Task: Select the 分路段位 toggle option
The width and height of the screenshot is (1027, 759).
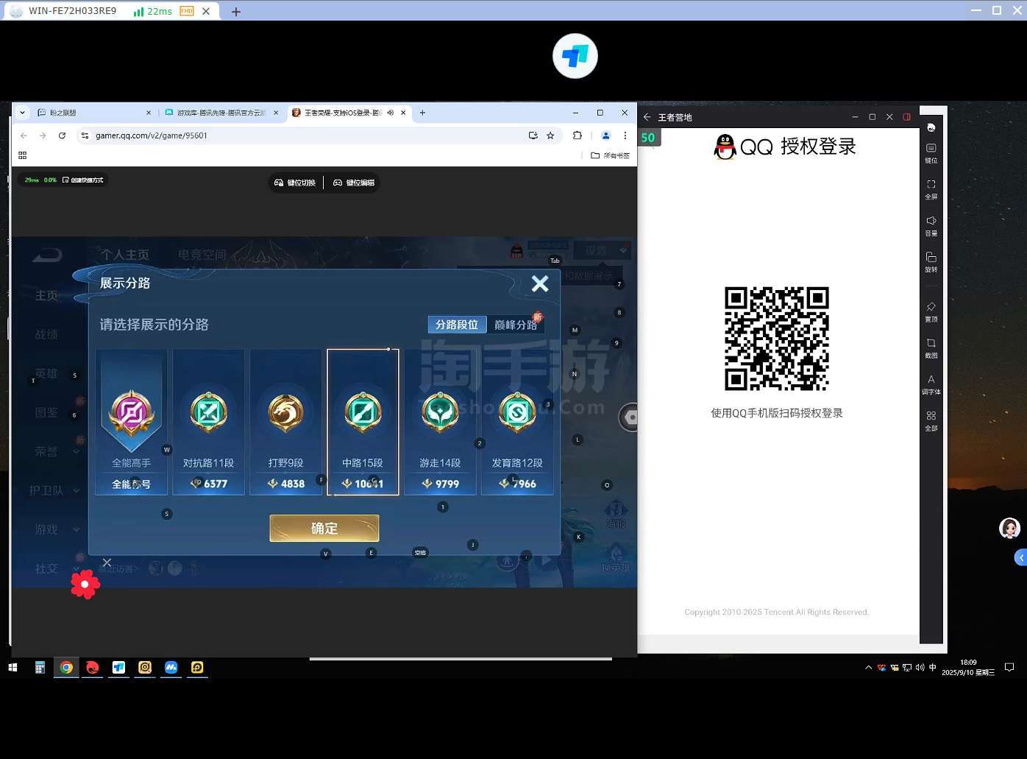Action: point(457,325)
